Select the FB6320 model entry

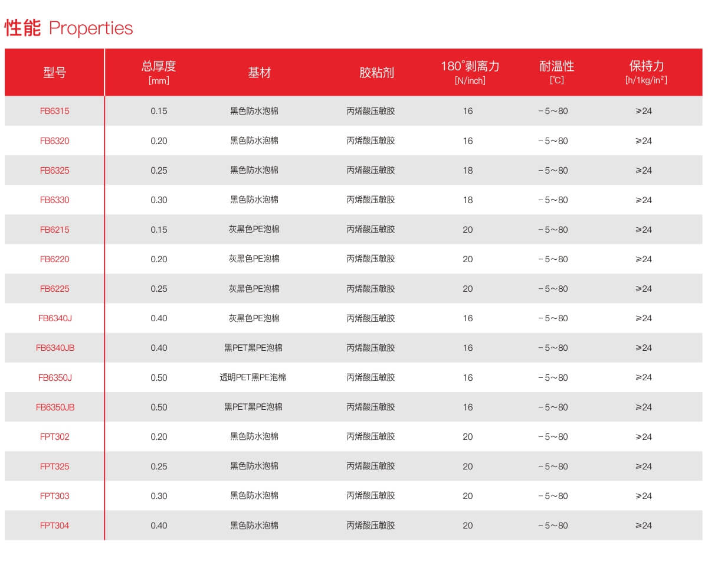pyautogui.click(x=54, y=141)
